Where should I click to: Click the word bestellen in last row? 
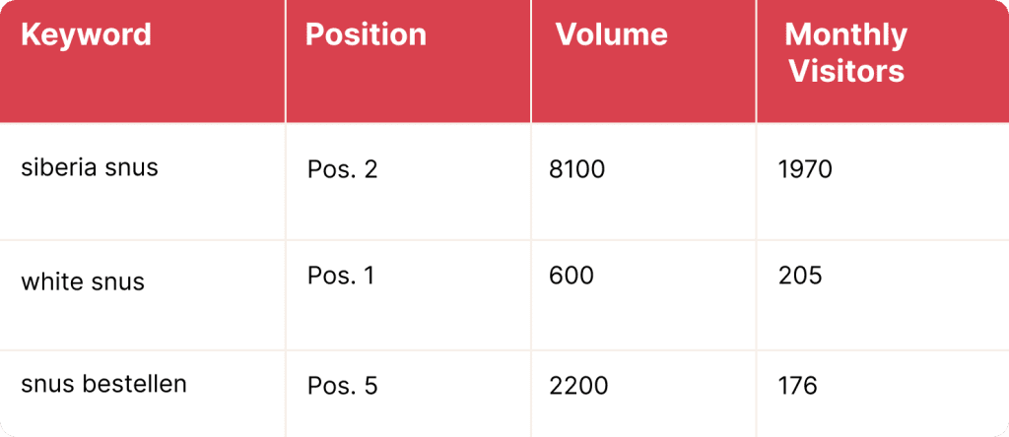coord(135,384)
